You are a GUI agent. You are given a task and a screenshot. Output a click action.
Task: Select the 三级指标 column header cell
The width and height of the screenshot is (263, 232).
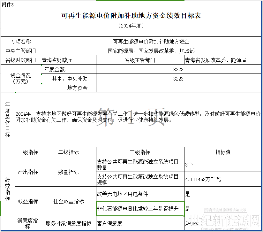pyautogui.click(x=140, y=152)
